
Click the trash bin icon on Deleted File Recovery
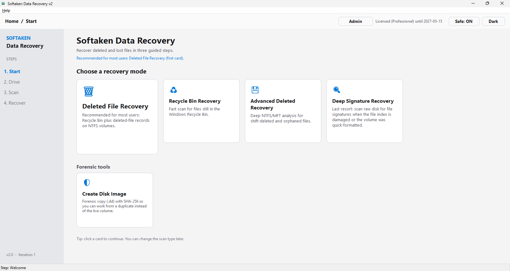tap(89, 91)
